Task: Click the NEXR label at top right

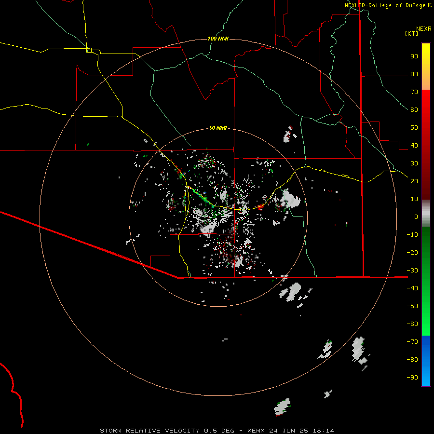Action: [424, 29]
